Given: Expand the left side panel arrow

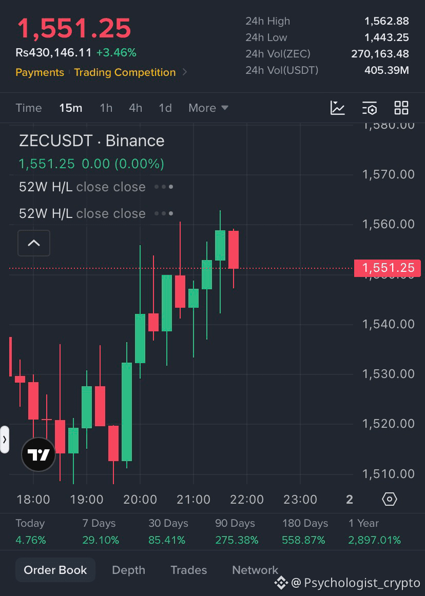Looking at the screenshot, I should (4, 440).
